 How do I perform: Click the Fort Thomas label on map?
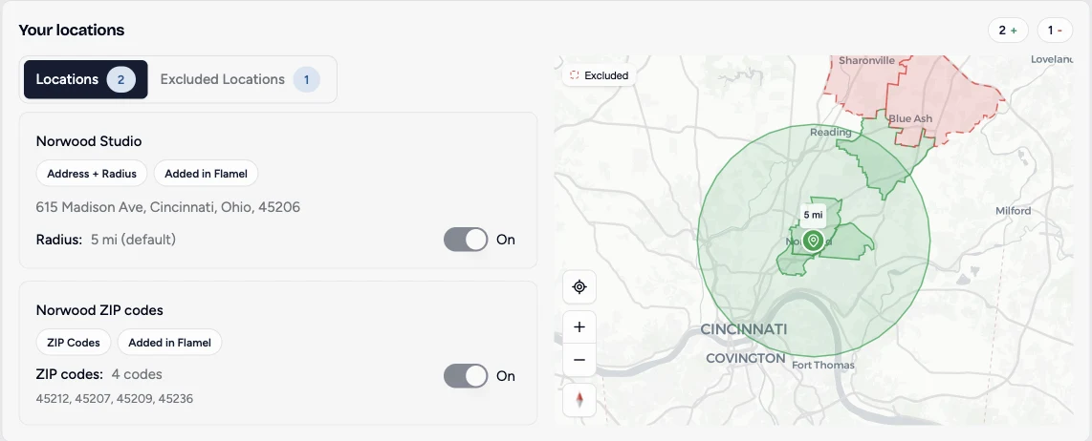[823, 366]
